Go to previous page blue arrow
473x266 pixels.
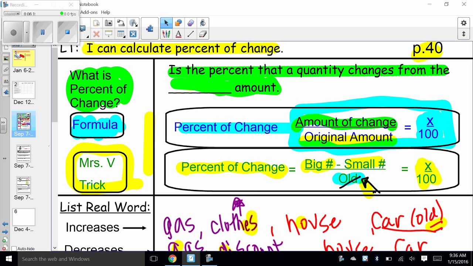5,224
